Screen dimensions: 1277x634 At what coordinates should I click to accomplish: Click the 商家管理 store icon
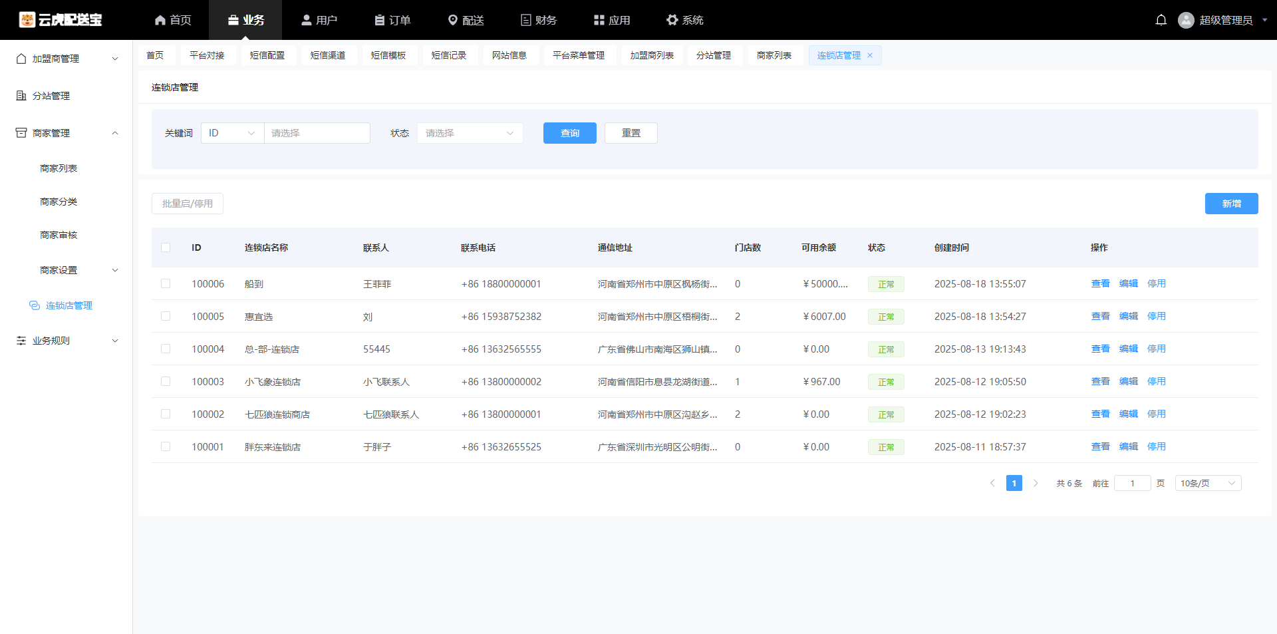point(21,133)
